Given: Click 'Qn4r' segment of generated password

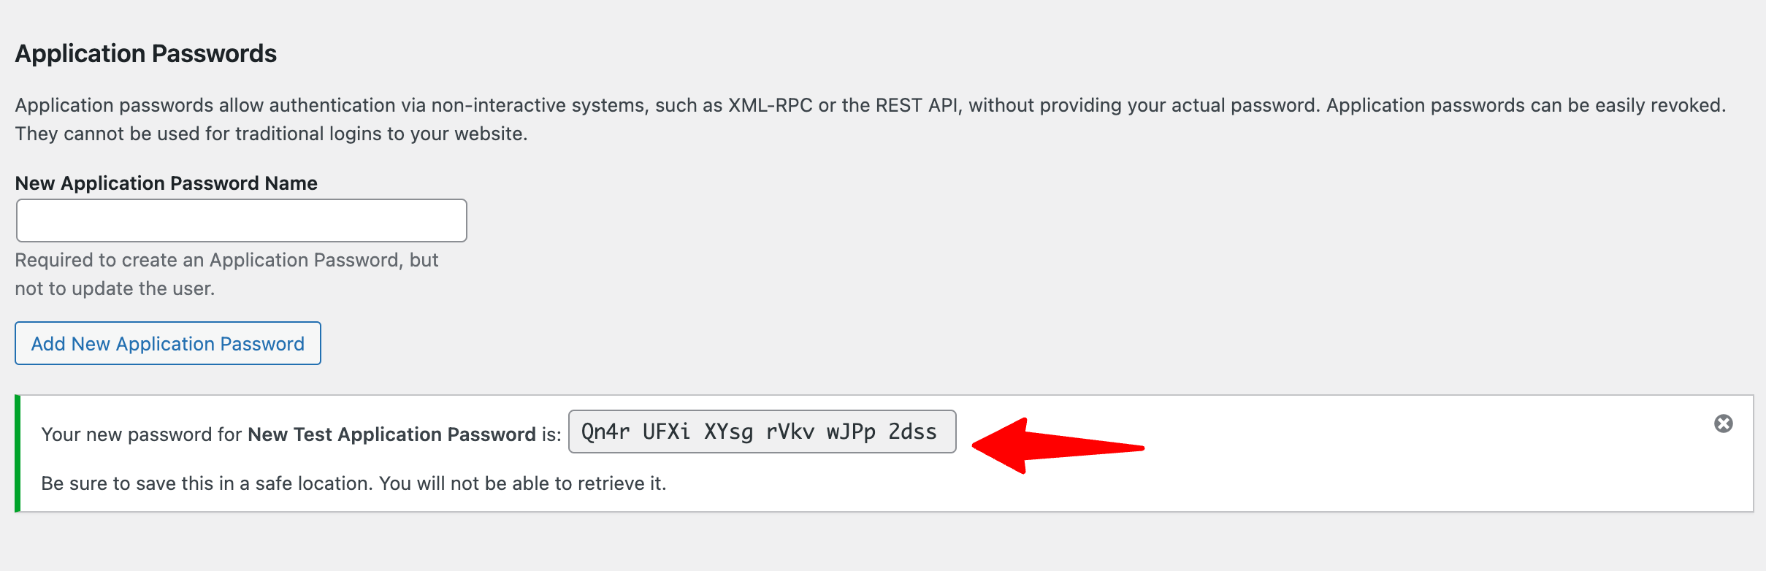Looking at the screenshot, I should (605, 432).
